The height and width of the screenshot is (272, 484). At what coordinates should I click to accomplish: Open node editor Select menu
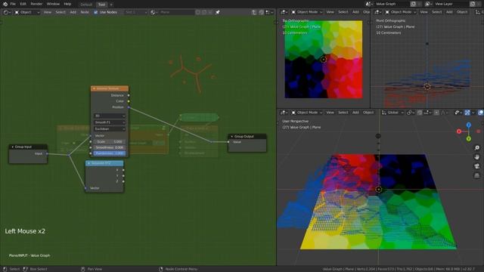[60, 12]
